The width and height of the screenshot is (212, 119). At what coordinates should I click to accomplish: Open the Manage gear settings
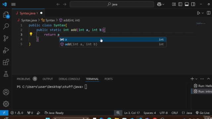click(x=6, y=104)
